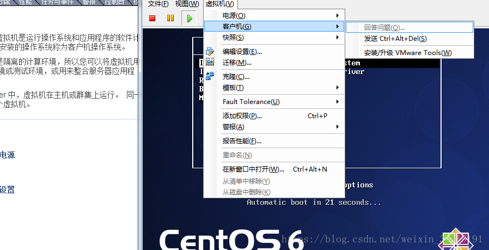Click the arrow next to 模板(T)

tap(338, 88)
